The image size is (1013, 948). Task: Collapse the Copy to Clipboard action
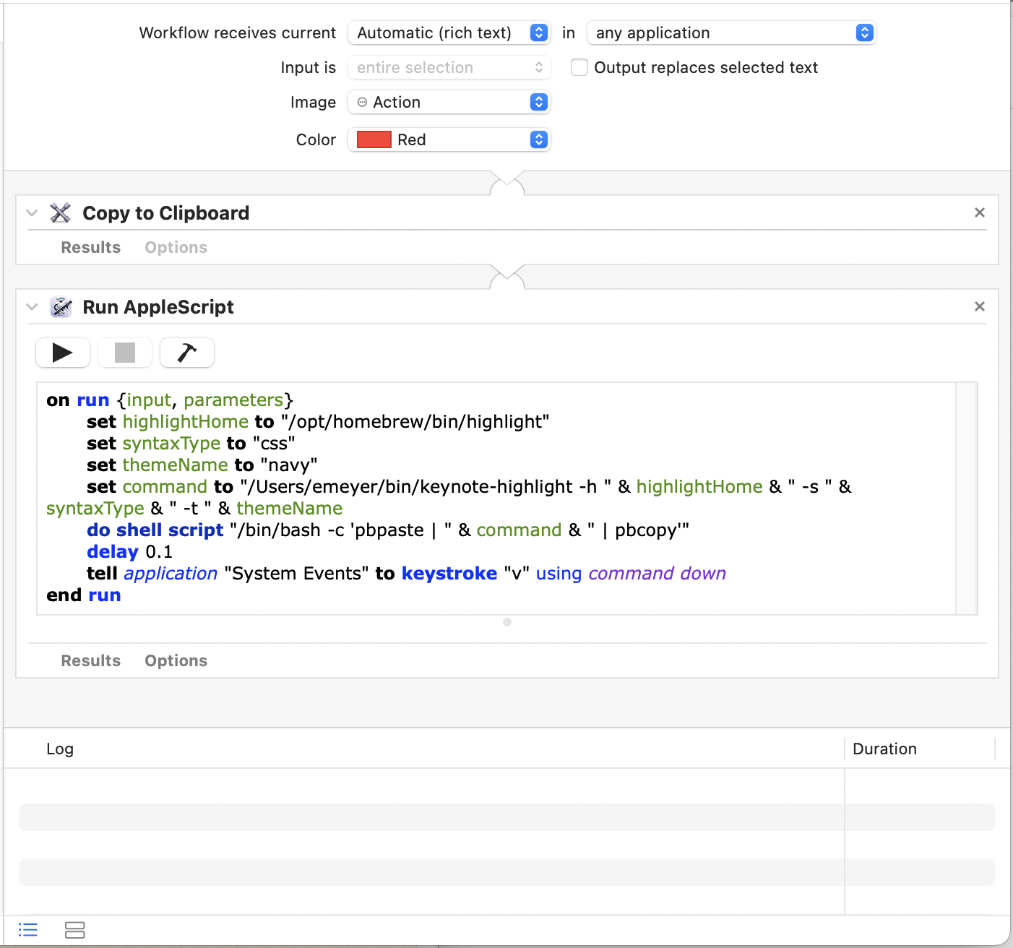pos(32,212)
